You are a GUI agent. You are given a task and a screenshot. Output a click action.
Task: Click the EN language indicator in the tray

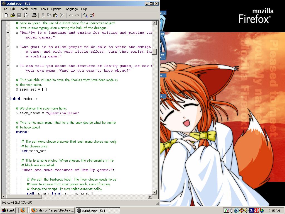(251, 211)
